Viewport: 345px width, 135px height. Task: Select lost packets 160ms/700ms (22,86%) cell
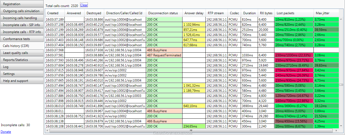tap(294, 101)
